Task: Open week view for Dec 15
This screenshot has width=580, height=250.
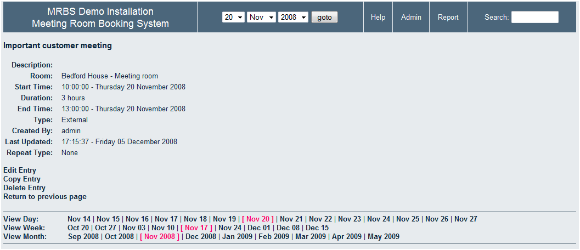Action: pos(317,228)
